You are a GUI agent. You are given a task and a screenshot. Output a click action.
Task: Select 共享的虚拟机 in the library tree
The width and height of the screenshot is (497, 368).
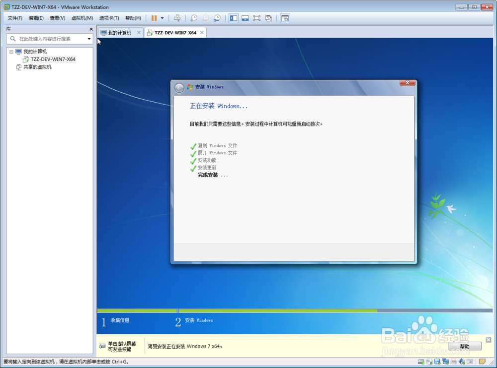[x=37, y=67]
